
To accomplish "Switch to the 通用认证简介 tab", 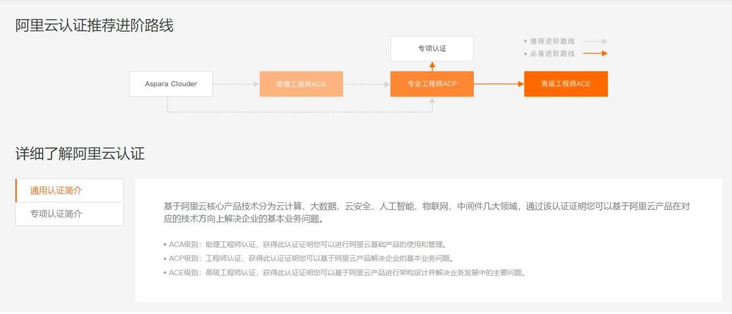I will (70, 190).
